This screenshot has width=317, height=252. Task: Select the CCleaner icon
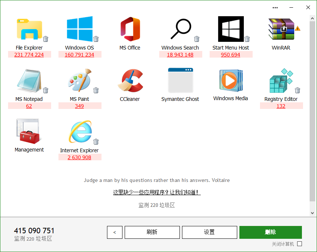130,80
